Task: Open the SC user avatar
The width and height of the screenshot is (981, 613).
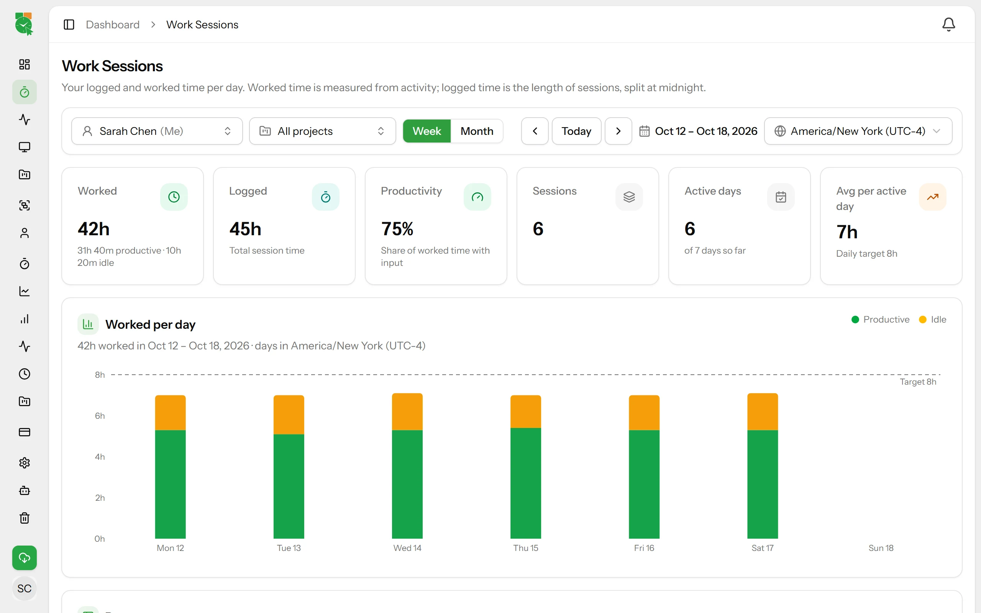Action: coord(24,588)
